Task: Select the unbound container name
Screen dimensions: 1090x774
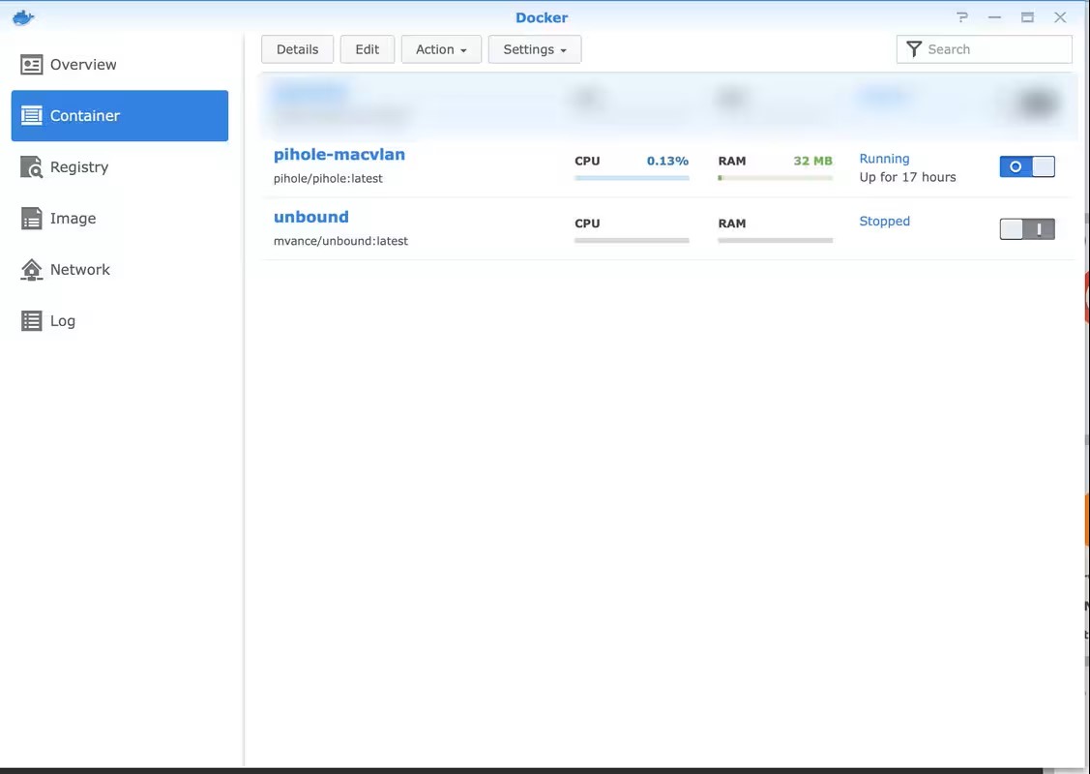Action: (x=310, y=218)
